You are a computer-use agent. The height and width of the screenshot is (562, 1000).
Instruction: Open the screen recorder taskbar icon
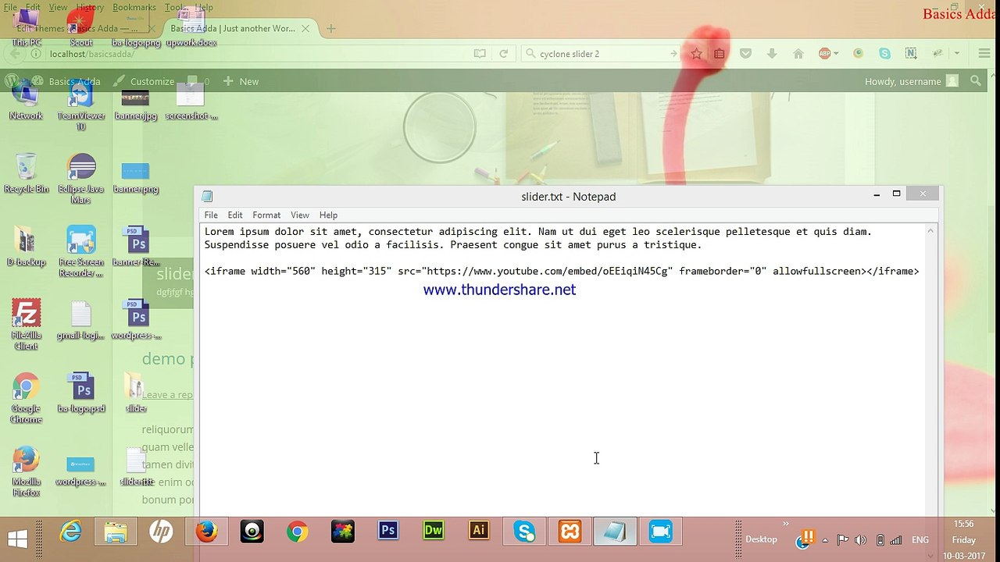click(x=660, y=532)
